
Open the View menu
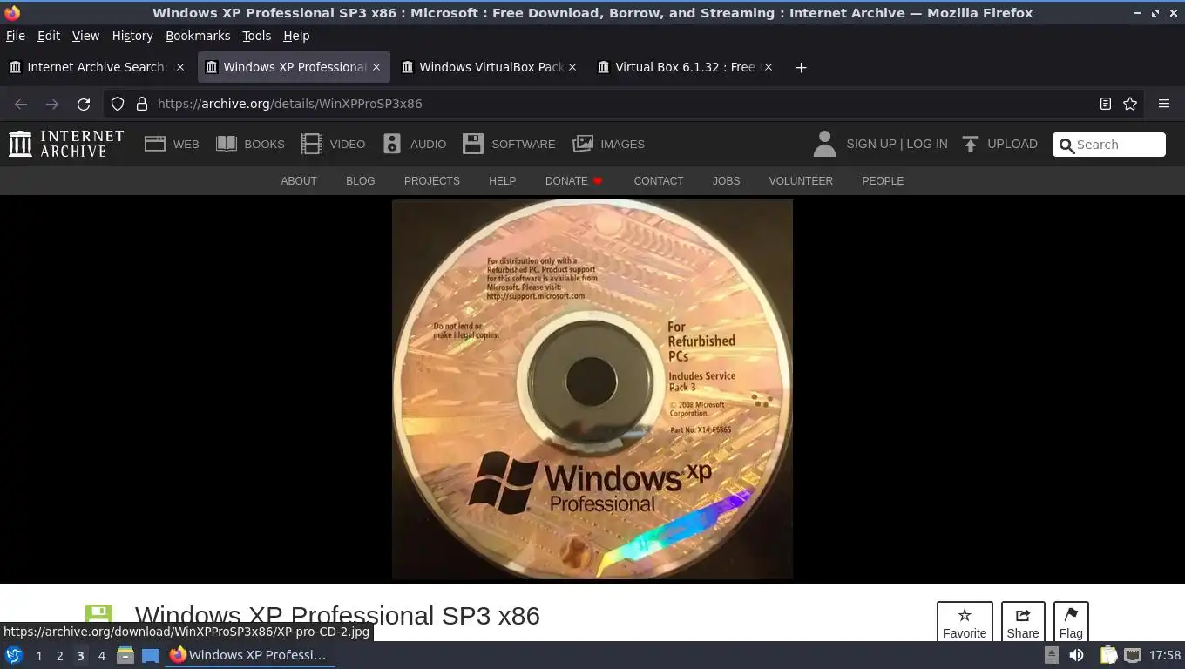85,36
